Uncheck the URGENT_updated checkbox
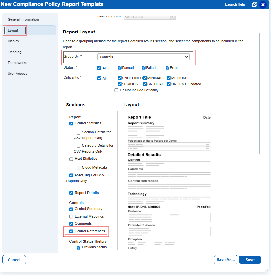The height and width of the screenshot is (275, 271). click(x=169, y=84)
